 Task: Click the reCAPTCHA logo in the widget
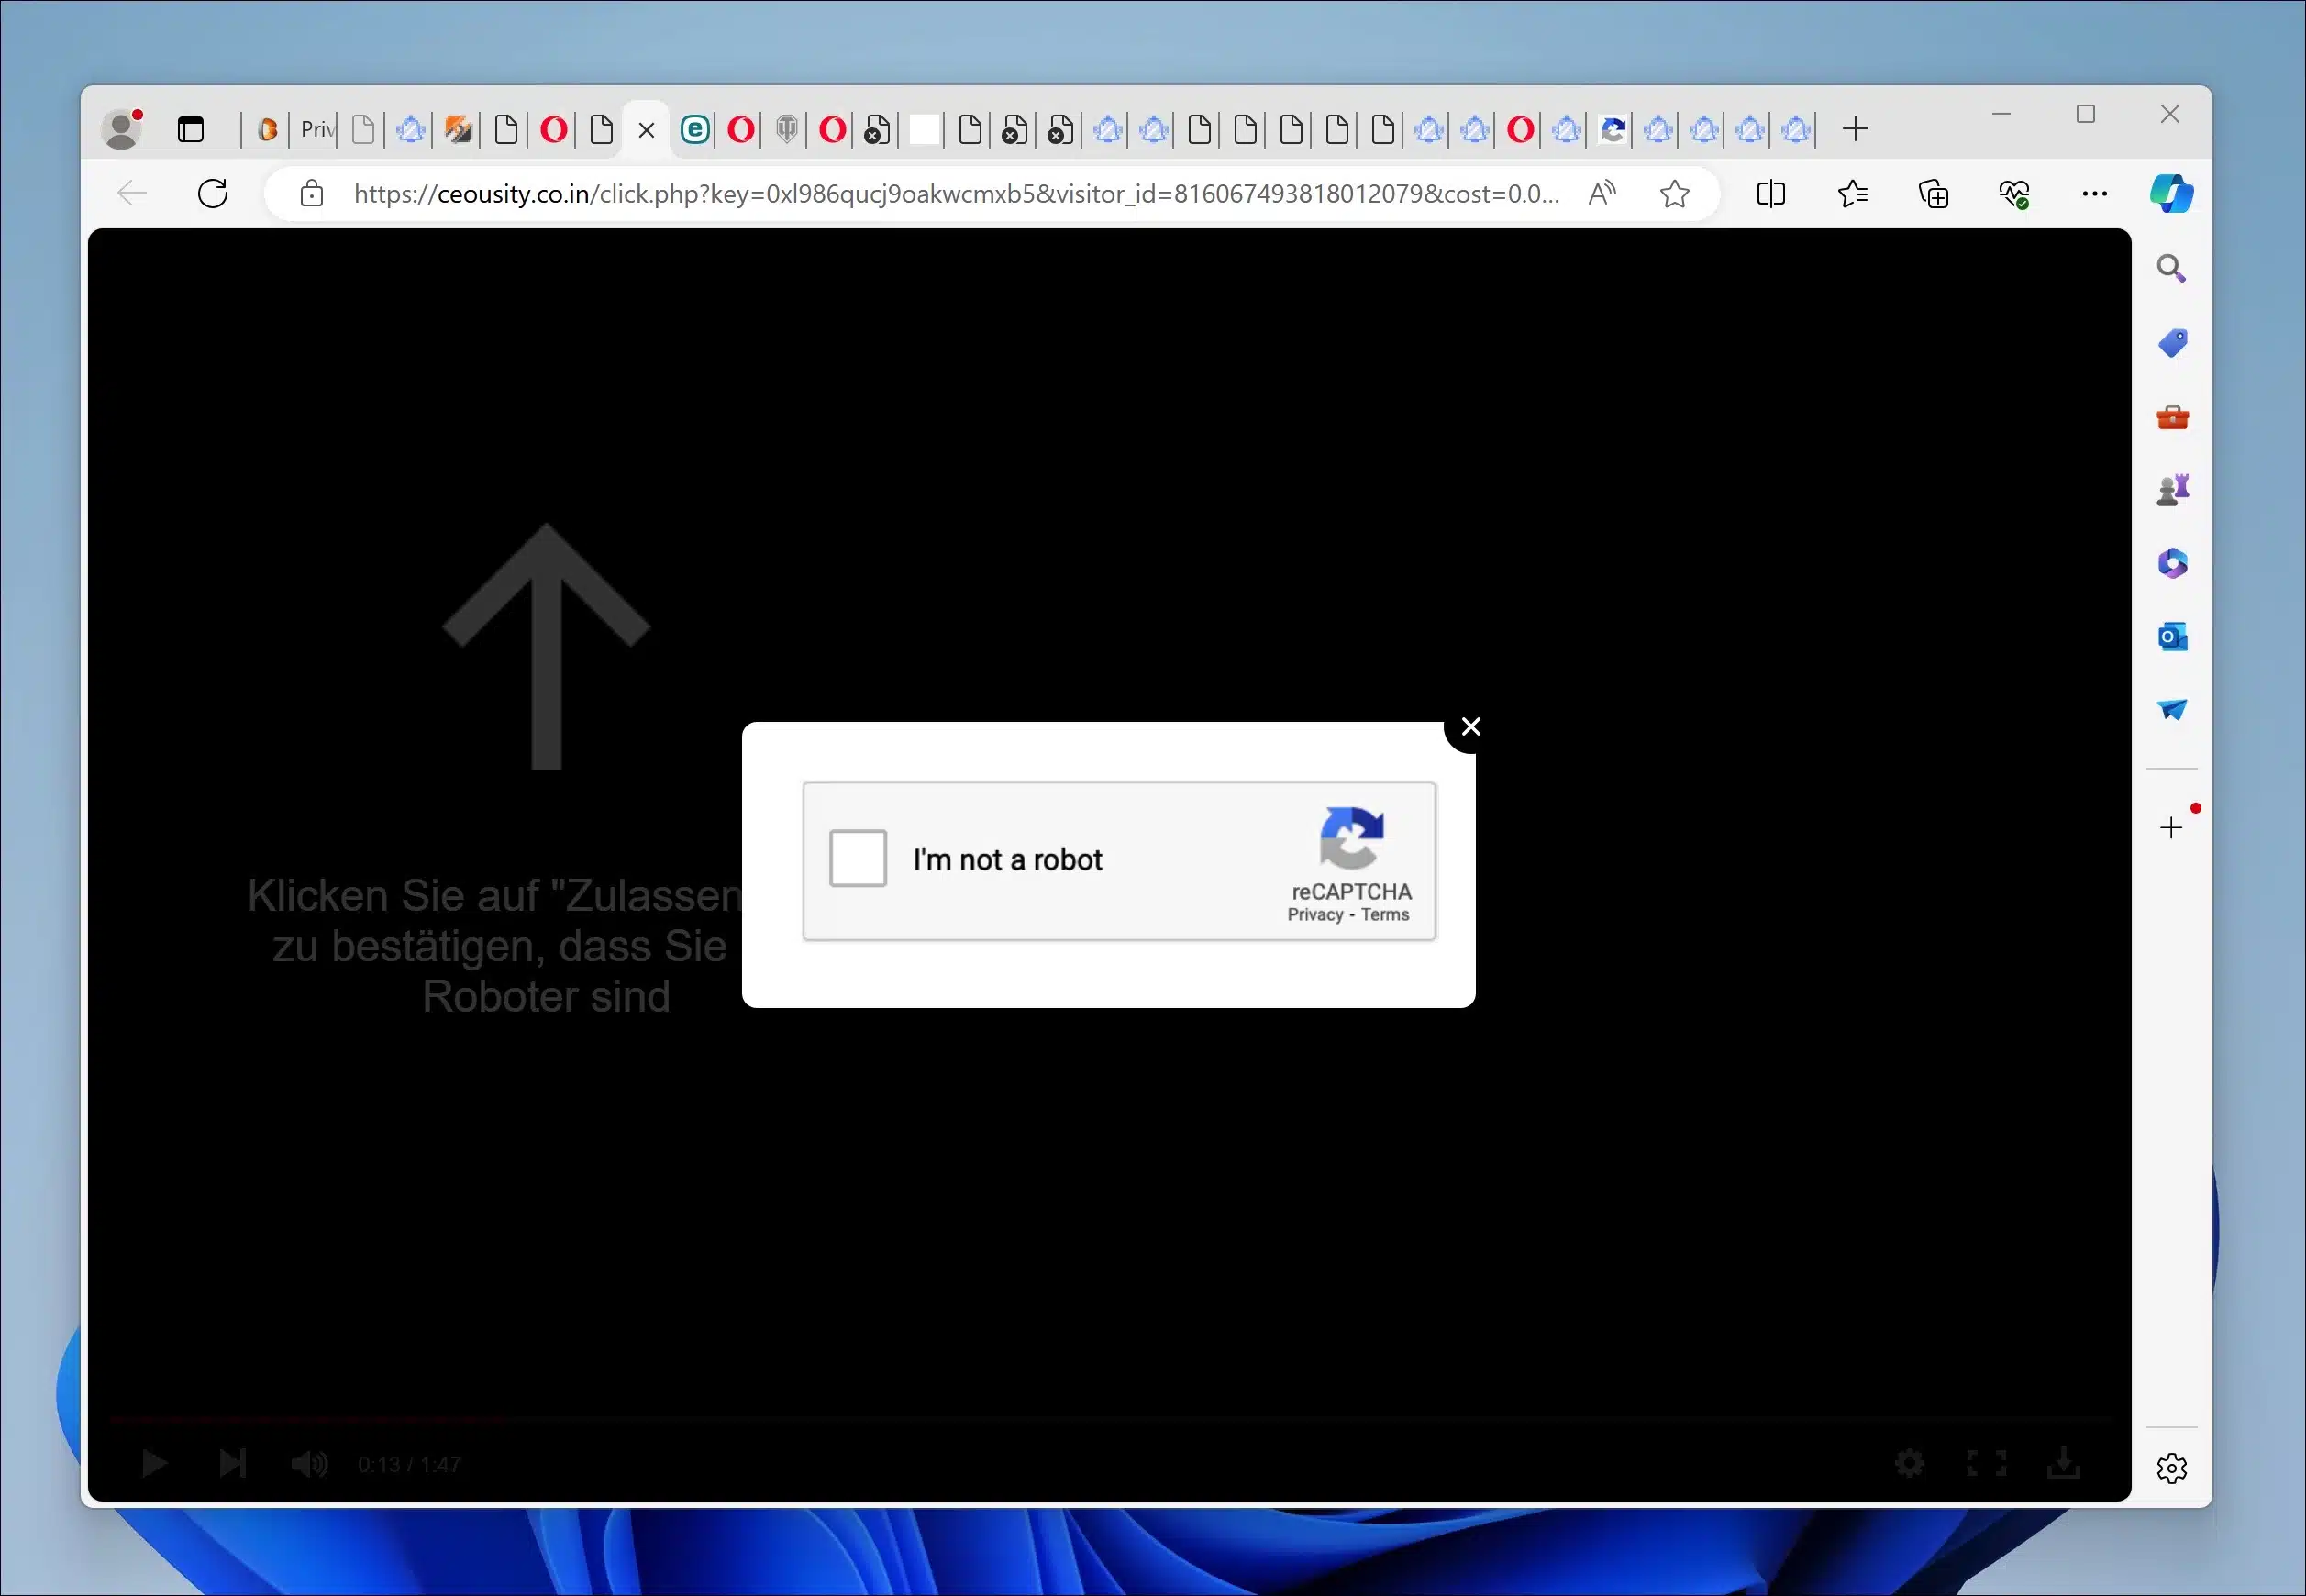pos(1352,838)
